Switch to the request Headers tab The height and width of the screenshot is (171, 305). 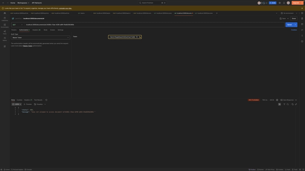36,30
